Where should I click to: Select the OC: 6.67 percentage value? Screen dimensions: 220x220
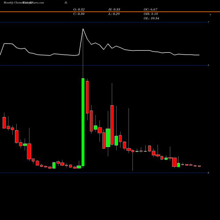point(150,10)
